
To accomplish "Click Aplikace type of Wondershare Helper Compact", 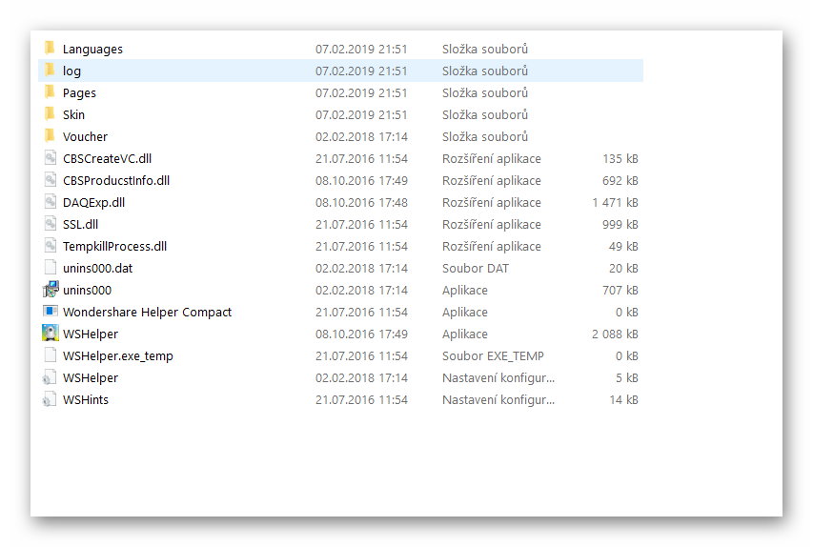I will click(464, 313).
